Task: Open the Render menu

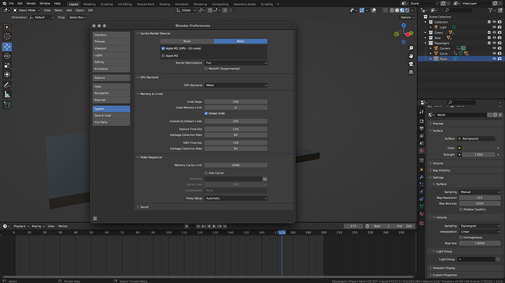Action: [x=31, y=4]
